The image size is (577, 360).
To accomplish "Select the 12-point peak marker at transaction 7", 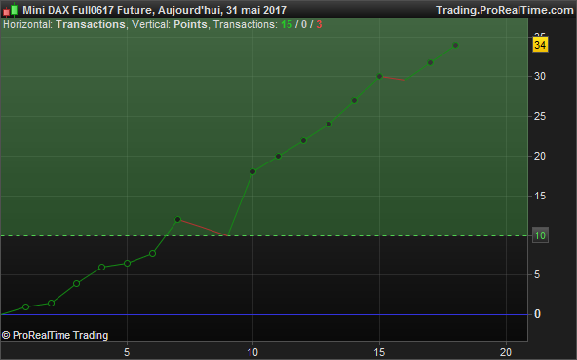I will [x=177, y=219].
